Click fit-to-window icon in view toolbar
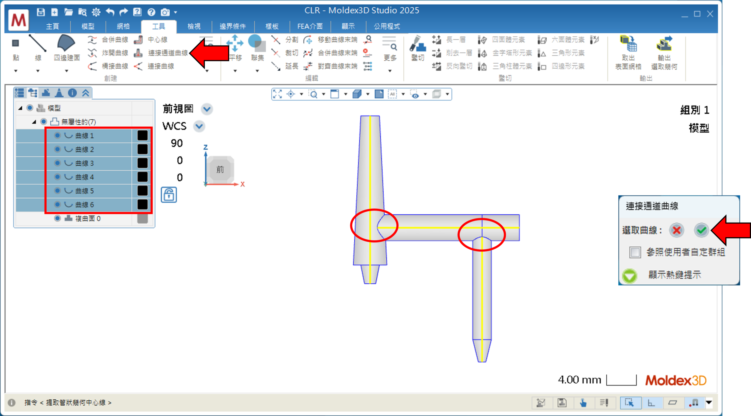The height and width of the screenshot is (416, 751). (x=277, y=94)
